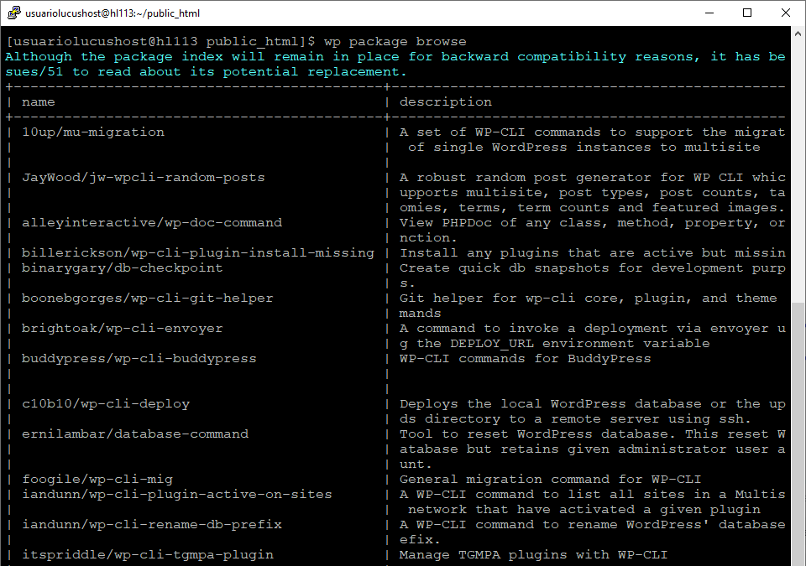This screenshot has width=806, height=566.
Task: Click the cyan 'Although the package index' warning
Action: (395, 56)
